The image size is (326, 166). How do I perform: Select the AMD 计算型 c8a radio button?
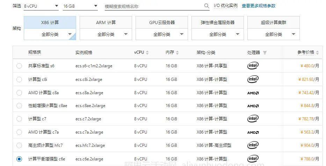[x=19, y=93]
